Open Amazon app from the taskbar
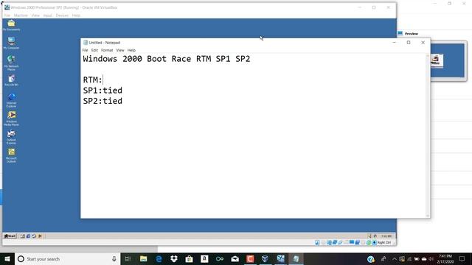 (x=204, y=259)
